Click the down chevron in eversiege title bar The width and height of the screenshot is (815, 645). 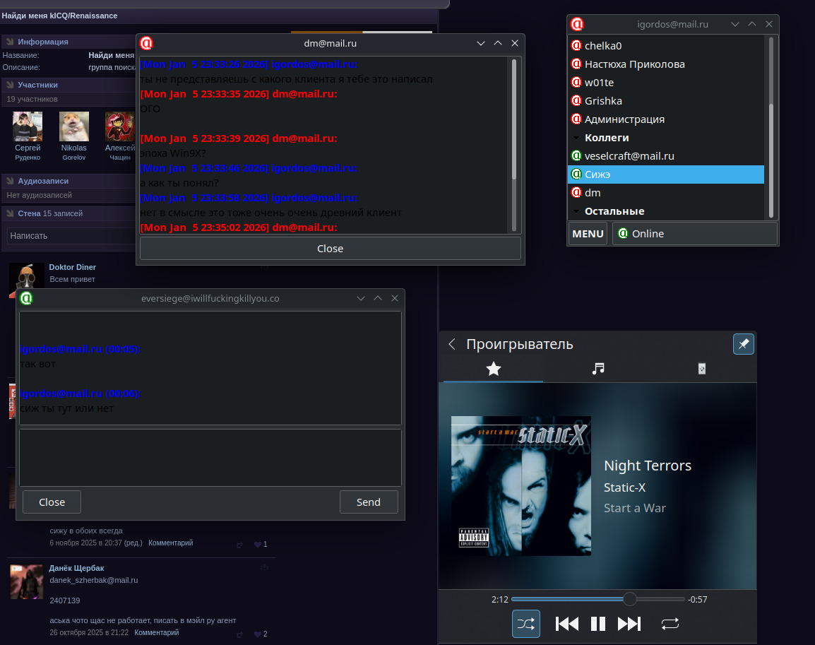pyautogui.click(x=361, y=298)
